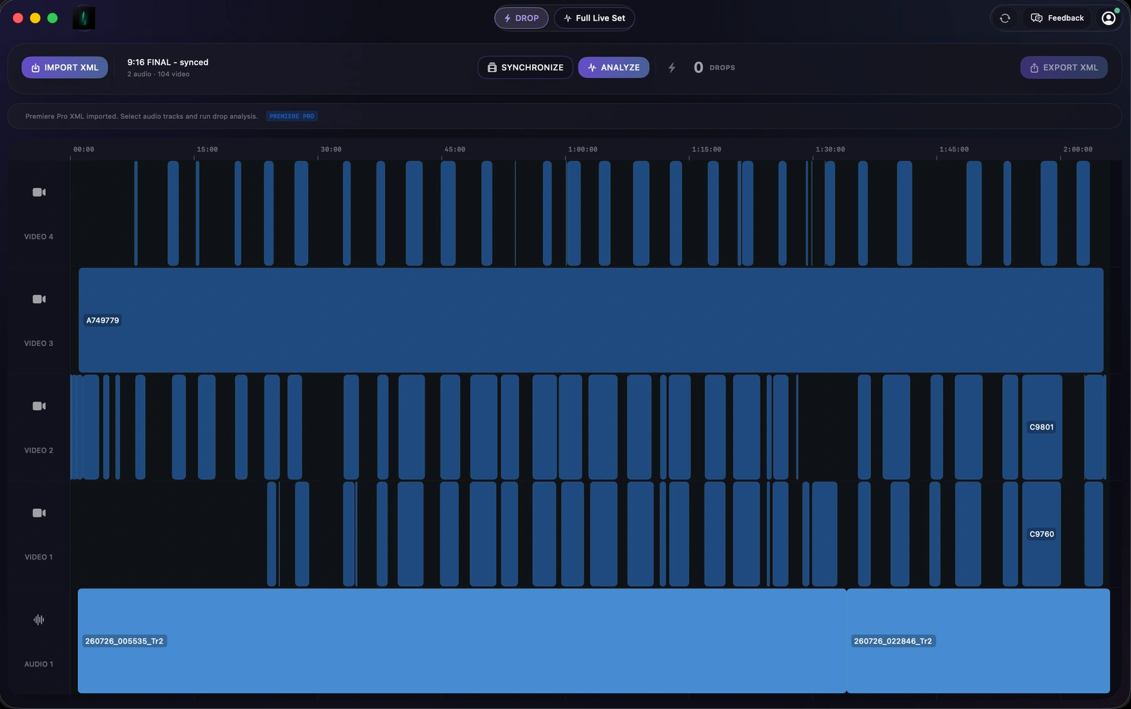Click the Premiere Pro badge
1131x709 pixels.
pyautogui.click(x=292, y=116)
